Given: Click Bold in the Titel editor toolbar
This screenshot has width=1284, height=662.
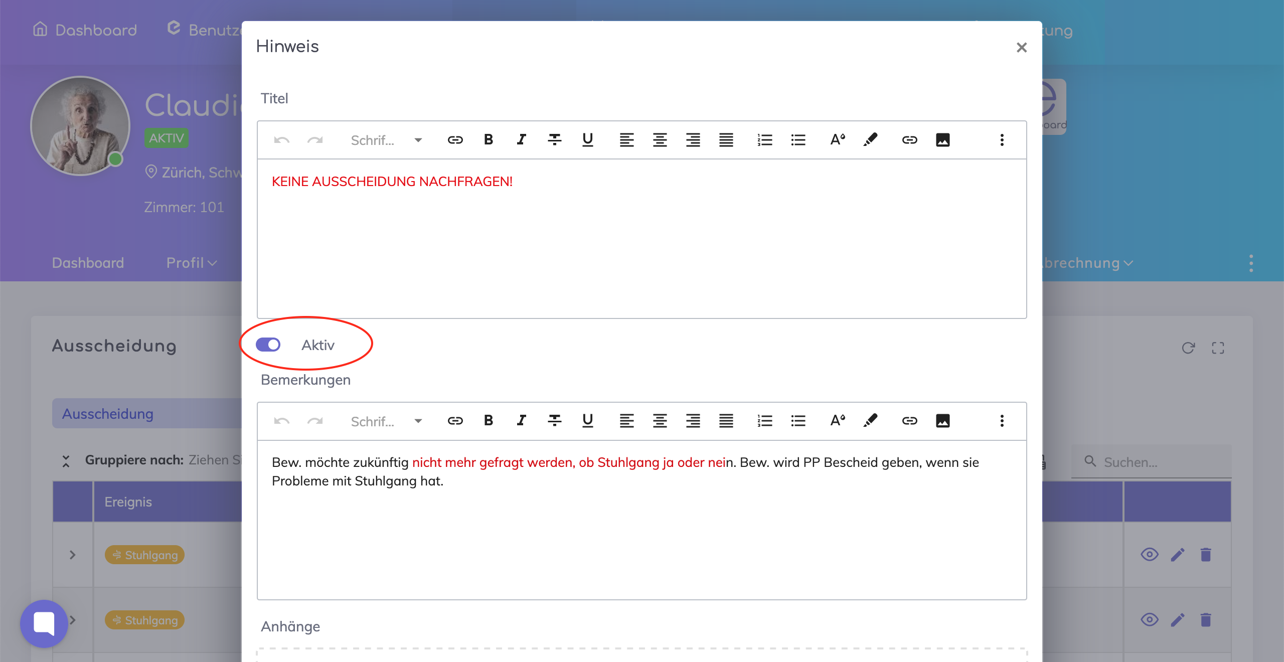Looking at the screenshot, I should [488, 140].
